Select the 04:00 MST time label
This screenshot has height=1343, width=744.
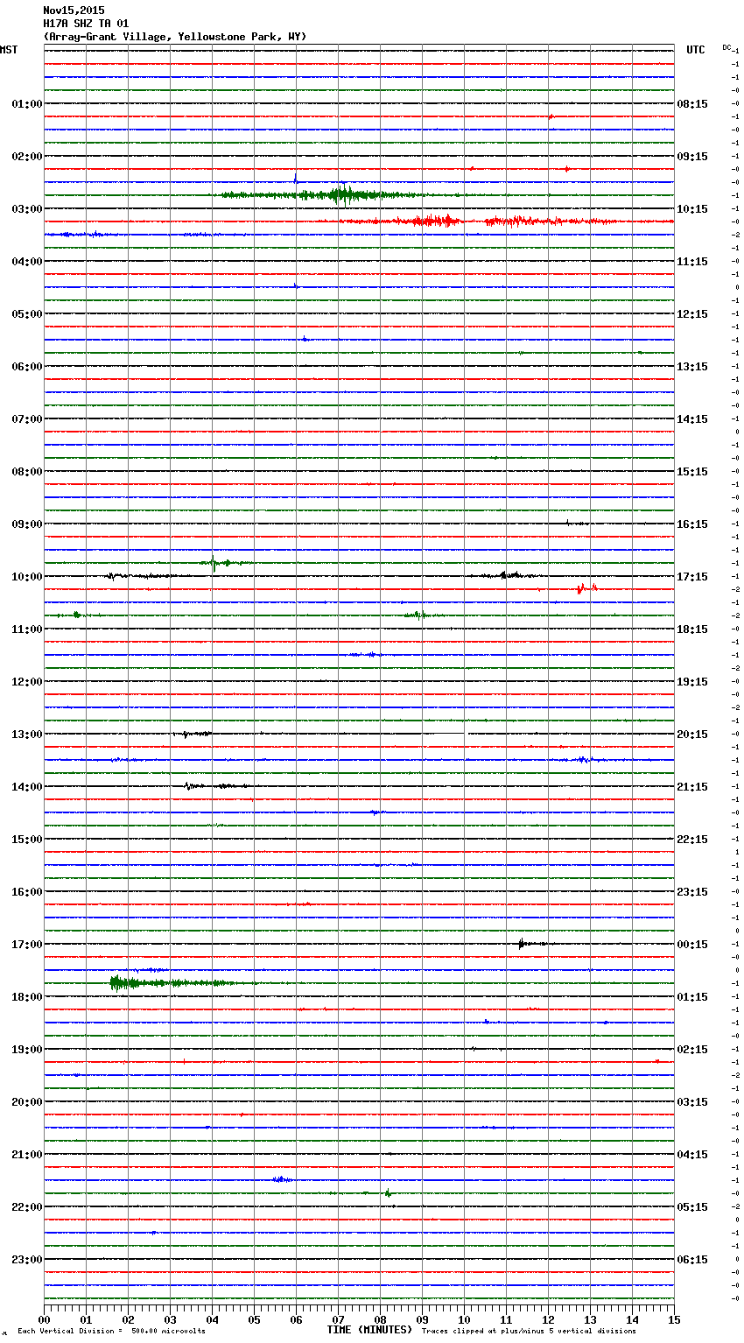(27, 262)
